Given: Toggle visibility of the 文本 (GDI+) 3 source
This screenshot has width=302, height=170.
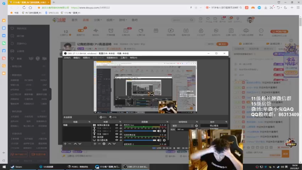Looking at the screenshot, I should point(117,128).
